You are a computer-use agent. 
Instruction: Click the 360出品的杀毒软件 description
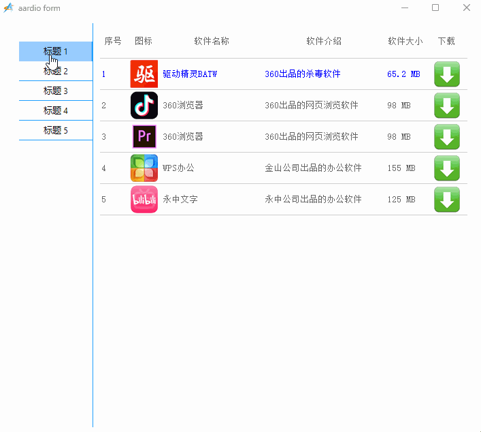(303, 74)
